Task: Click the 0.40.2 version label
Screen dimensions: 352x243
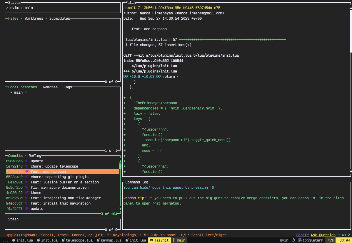Action: pyautogui.click(x=344, y=235)
